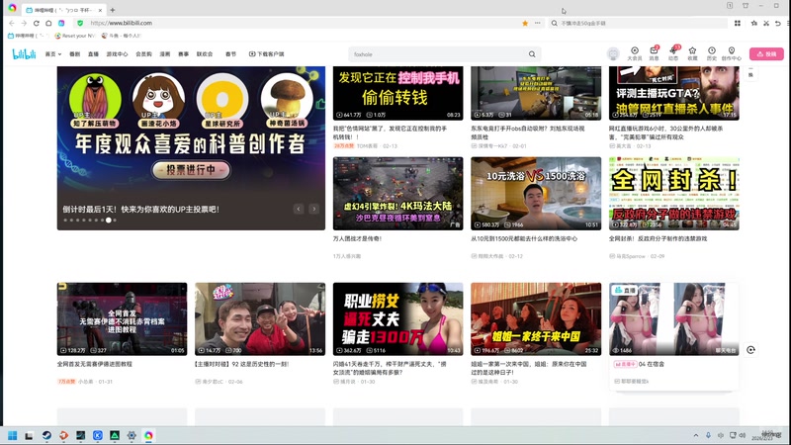Click the browser undo arrow icon
This screenshot has height=445, width=791.
tap(778, 23)
